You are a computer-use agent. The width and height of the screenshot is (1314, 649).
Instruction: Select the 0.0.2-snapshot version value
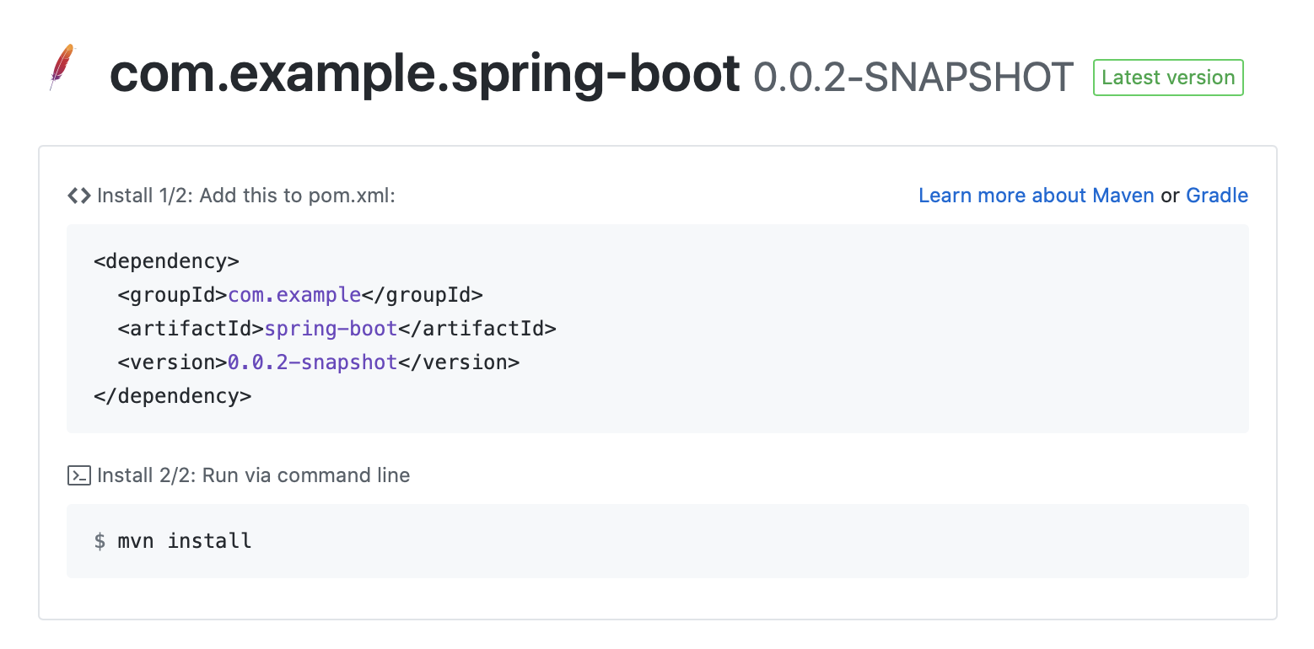click(313, 362)
